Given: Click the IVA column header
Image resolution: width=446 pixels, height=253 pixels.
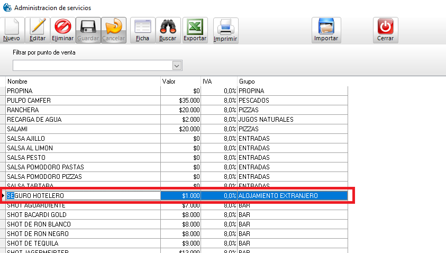Looking at the screenshot, I should [x=219, y=82].
